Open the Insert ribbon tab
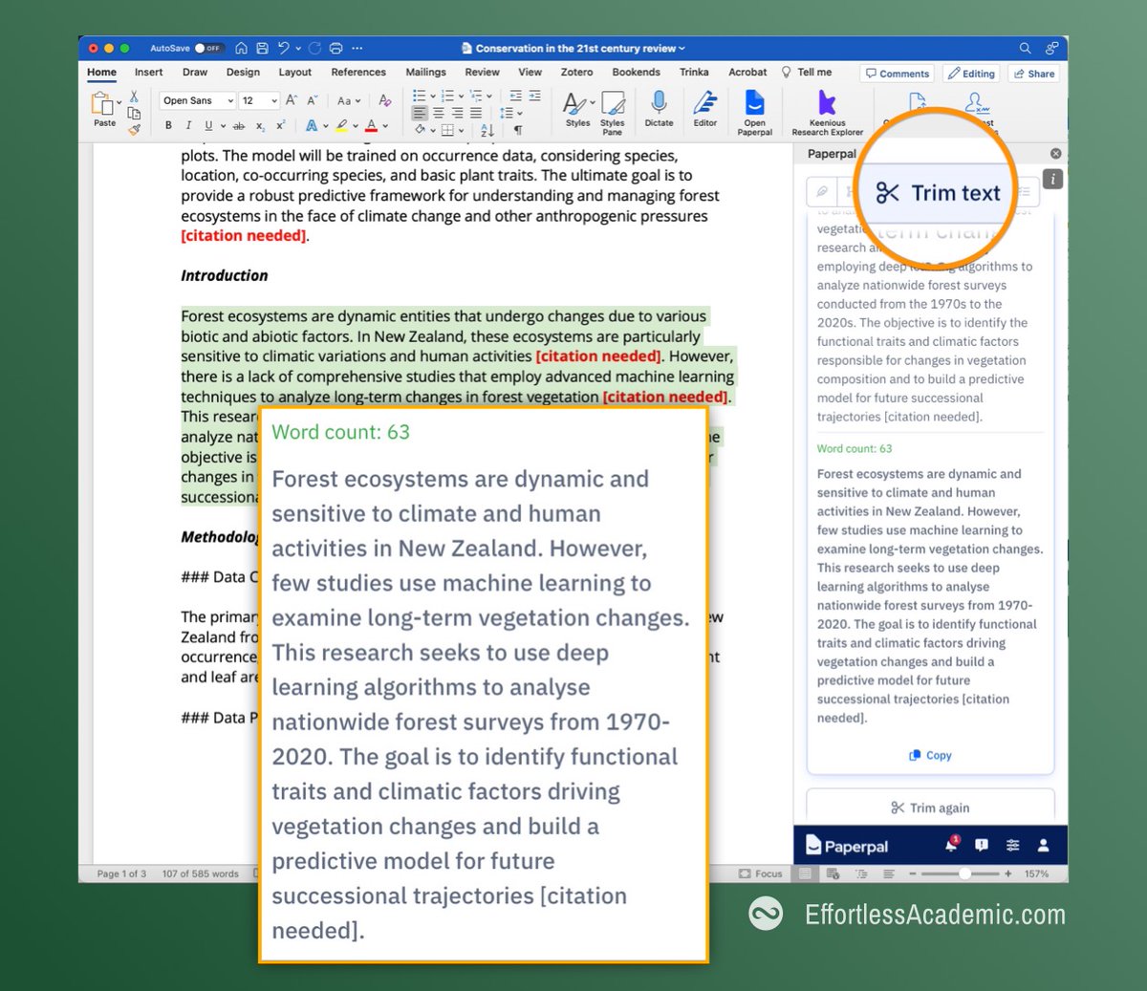Image resolution: width=1147 pixels, height=991 pixels. point(148,73)
